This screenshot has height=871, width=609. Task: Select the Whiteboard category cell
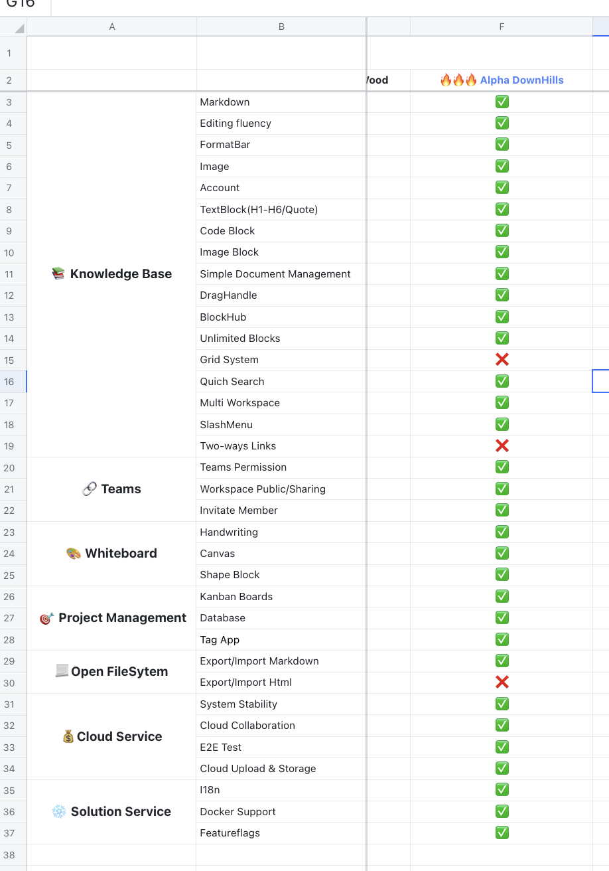pos(111,553)
